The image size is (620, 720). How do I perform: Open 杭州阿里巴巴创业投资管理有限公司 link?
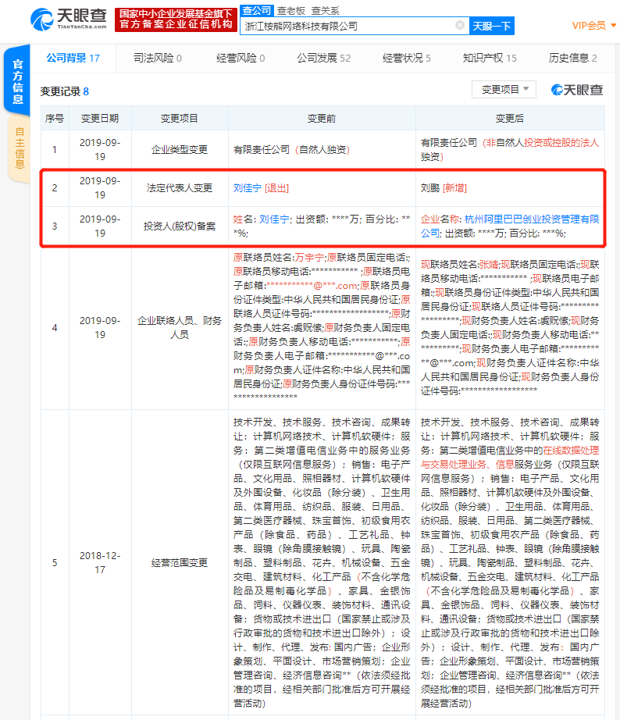point(510,226)
